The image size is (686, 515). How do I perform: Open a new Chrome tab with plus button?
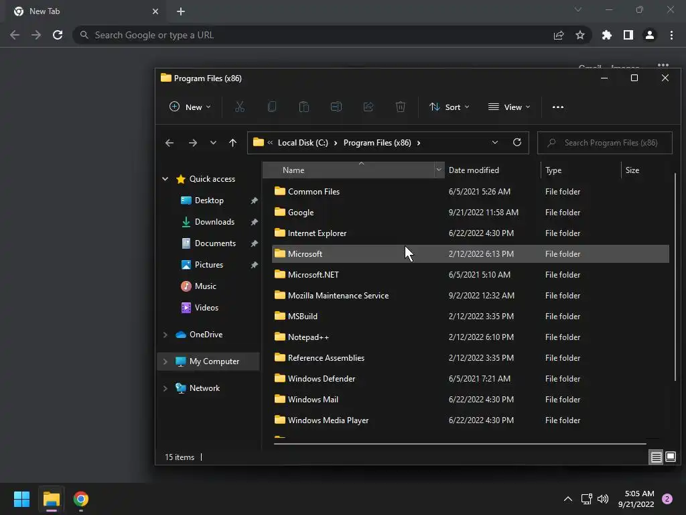181,11
